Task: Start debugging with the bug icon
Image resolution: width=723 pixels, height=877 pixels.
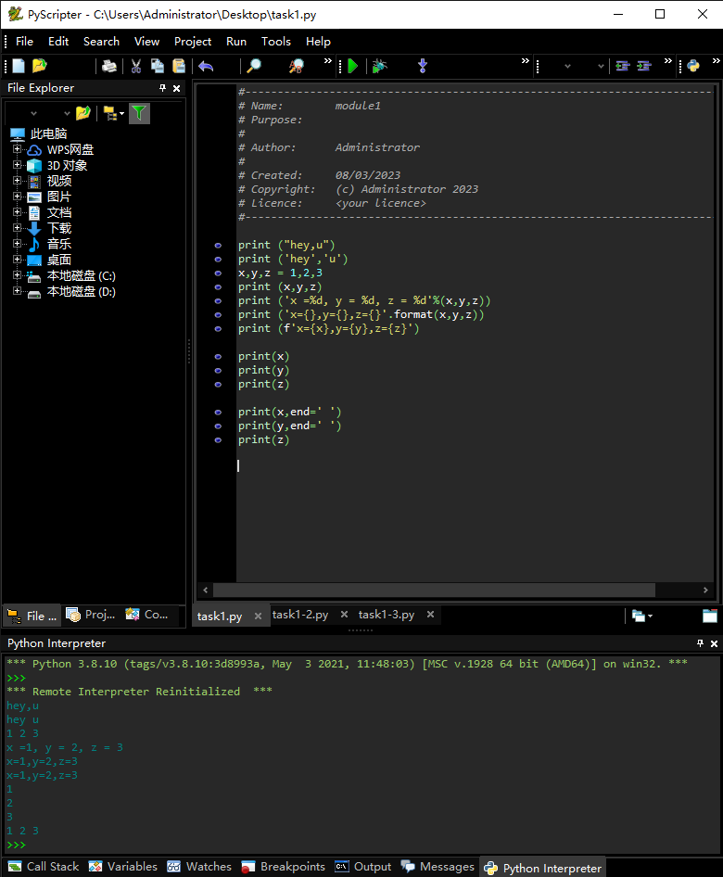Action: tap(380, 66)
